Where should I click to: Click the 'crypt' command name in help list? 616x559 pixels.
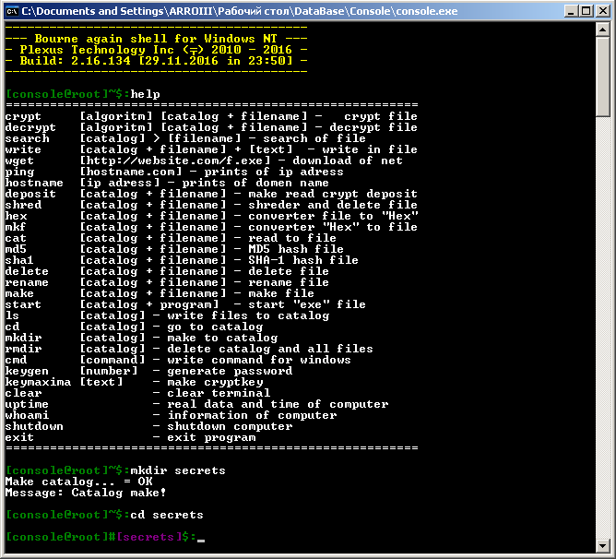23,116
